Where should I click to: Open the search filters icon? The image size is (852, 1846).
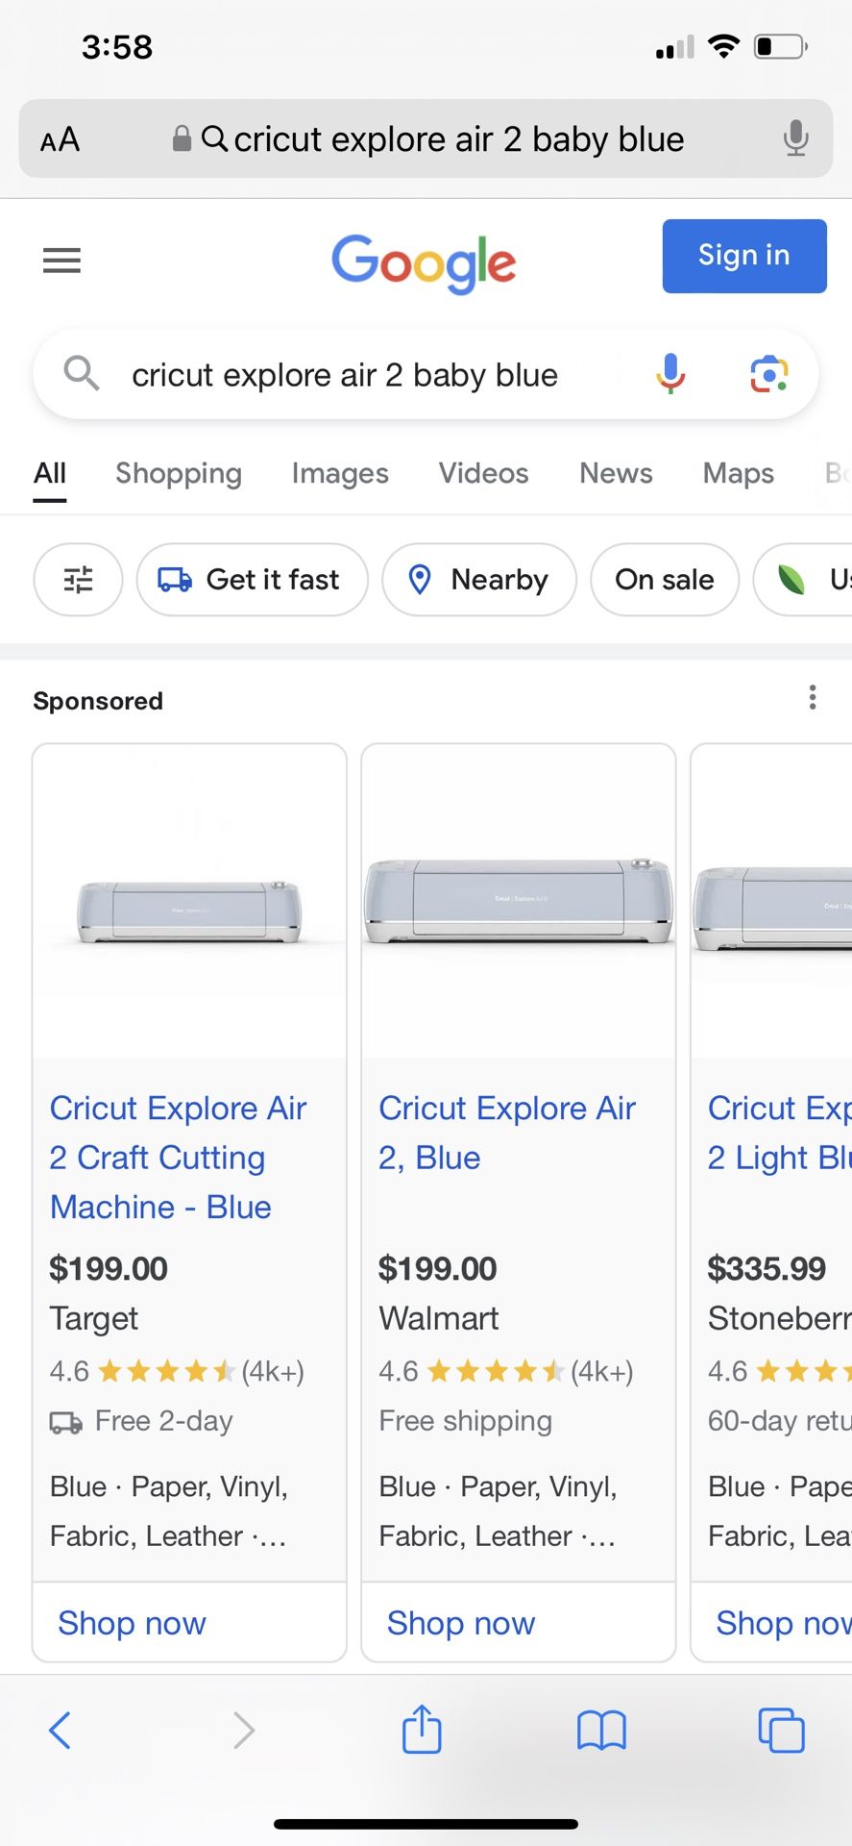click(78, 580)
